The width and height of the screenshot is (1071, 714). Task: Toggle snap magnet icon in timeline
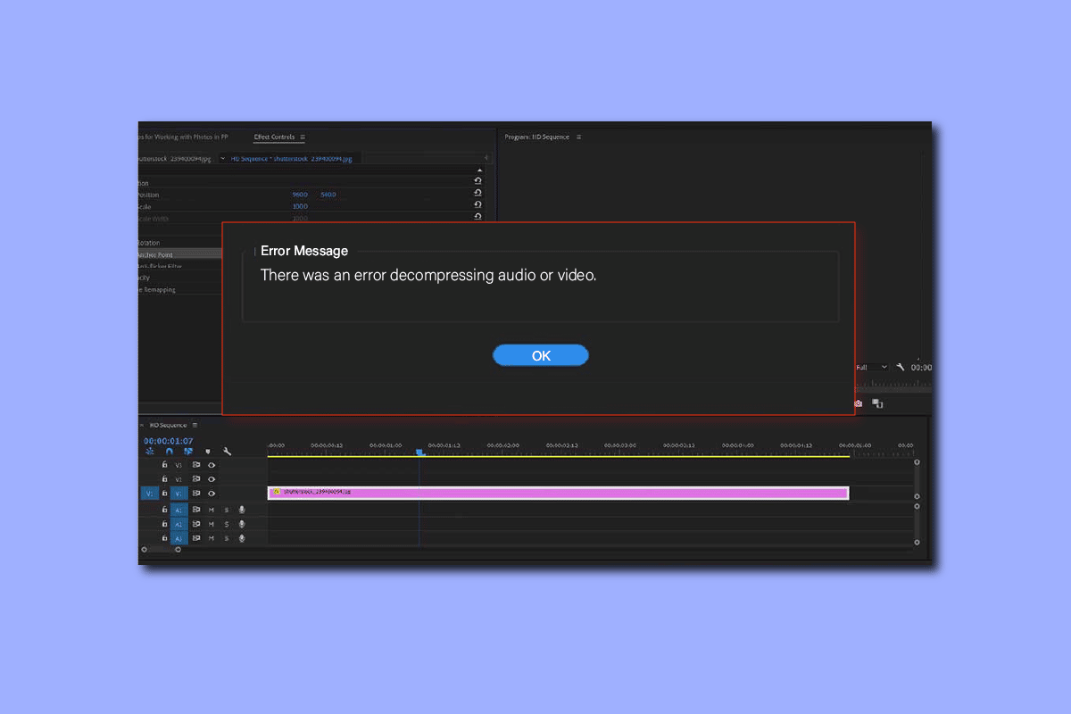click(169, 452)
